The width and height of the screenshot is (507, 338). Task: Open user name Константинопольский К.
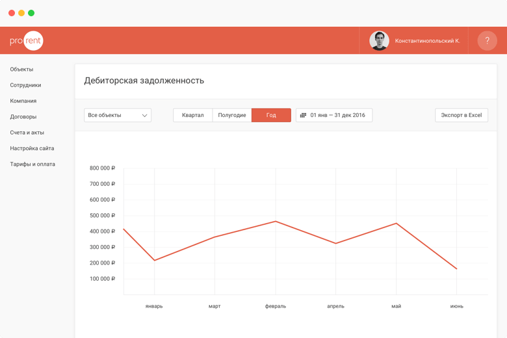(x=427, y=41)
